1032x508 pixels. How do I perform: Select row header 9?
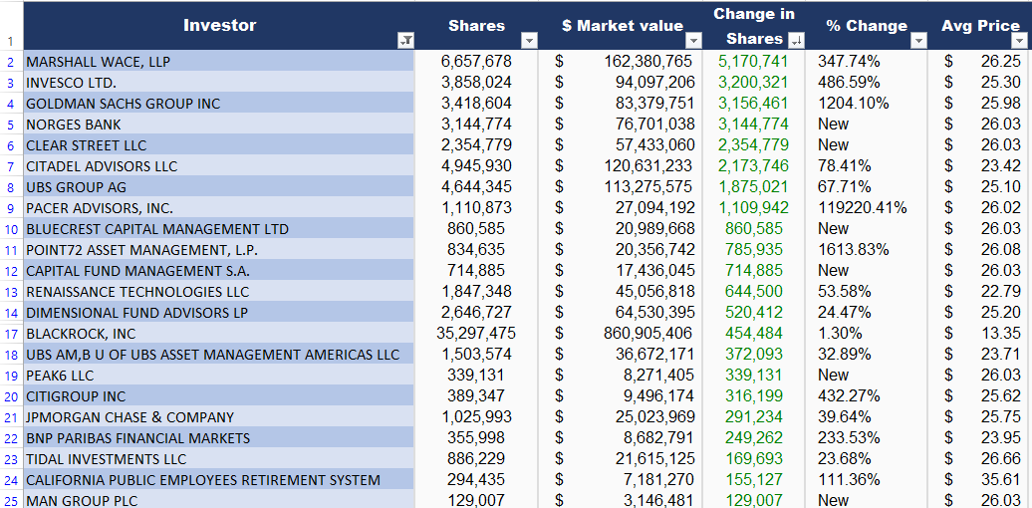pos(11,208)
